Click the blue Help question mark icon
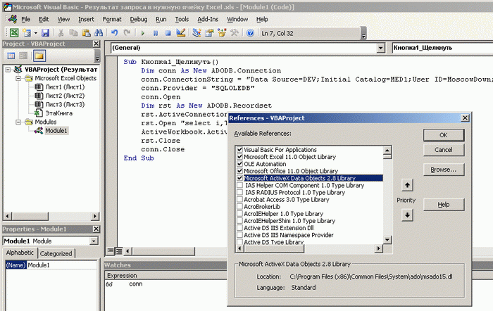Screen dimensions: 493x311 click(250, 33)
